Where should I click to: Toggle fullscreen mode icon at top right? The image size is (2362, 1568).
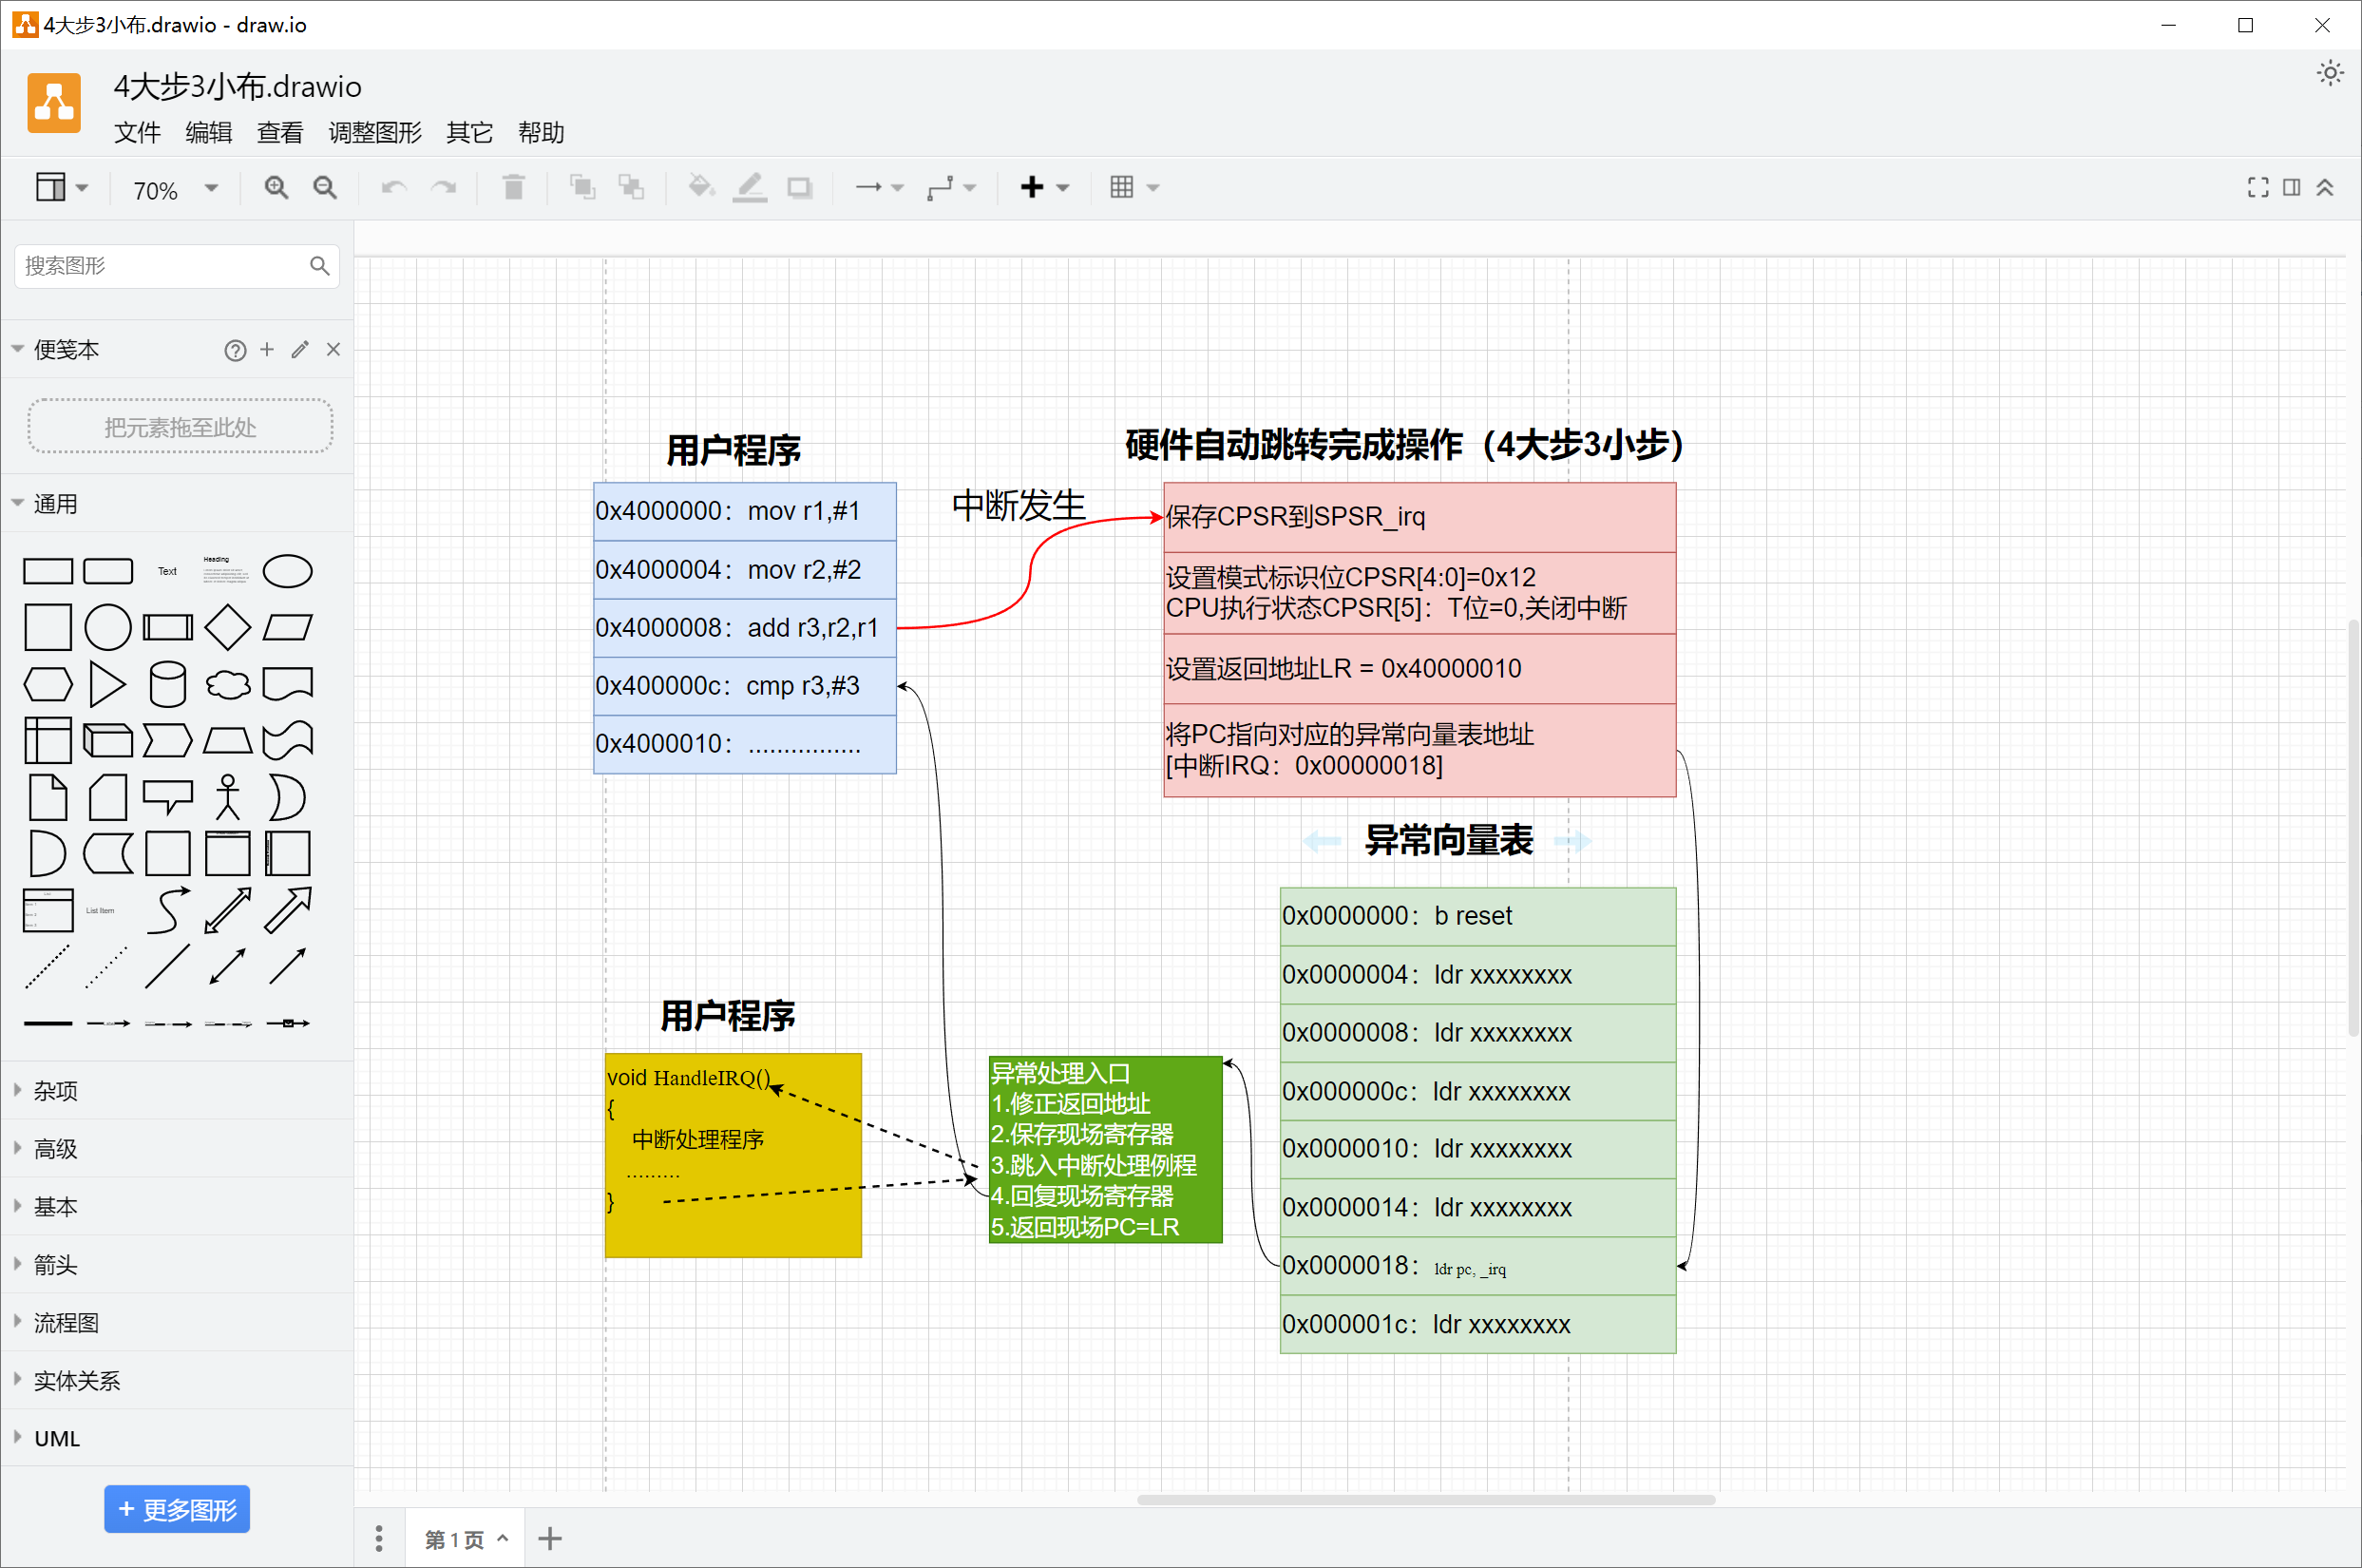click(x=2257, y=188)
